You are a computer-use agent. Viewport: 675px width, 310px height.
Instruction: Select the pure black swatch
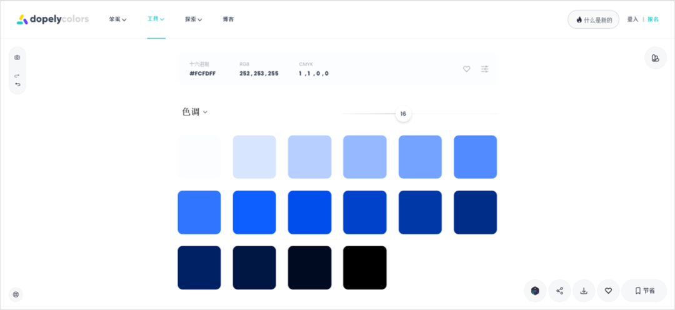click(364, 267)
